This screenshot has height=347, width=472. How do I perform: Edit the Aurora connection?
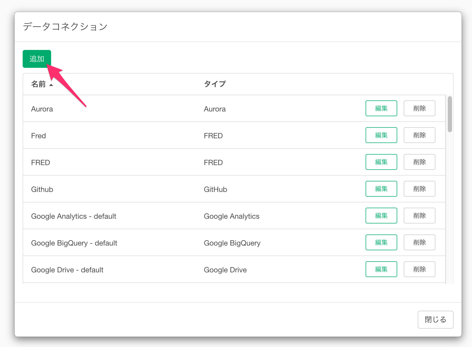coord(381,108)
